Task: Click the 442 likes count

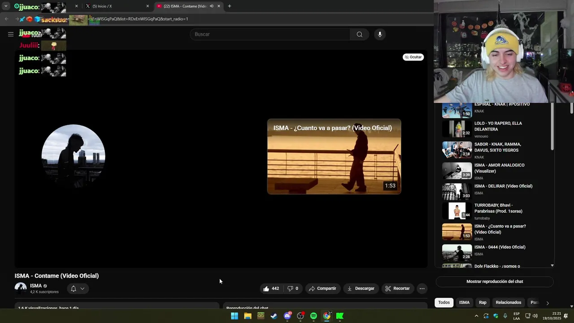Action: pos(275,288)
